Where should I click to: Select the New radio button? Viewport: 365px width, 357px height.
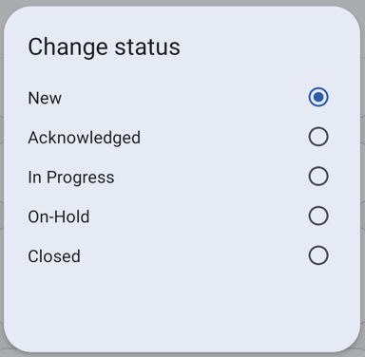pos(318,97)
